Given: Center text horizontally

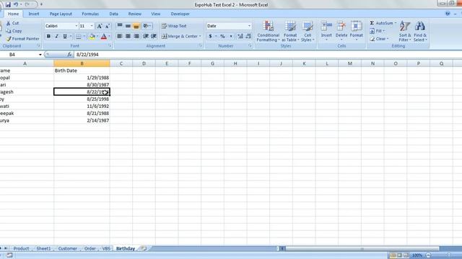Looking at the screenshot, I should pyautogui.click(x=128, y=36).
